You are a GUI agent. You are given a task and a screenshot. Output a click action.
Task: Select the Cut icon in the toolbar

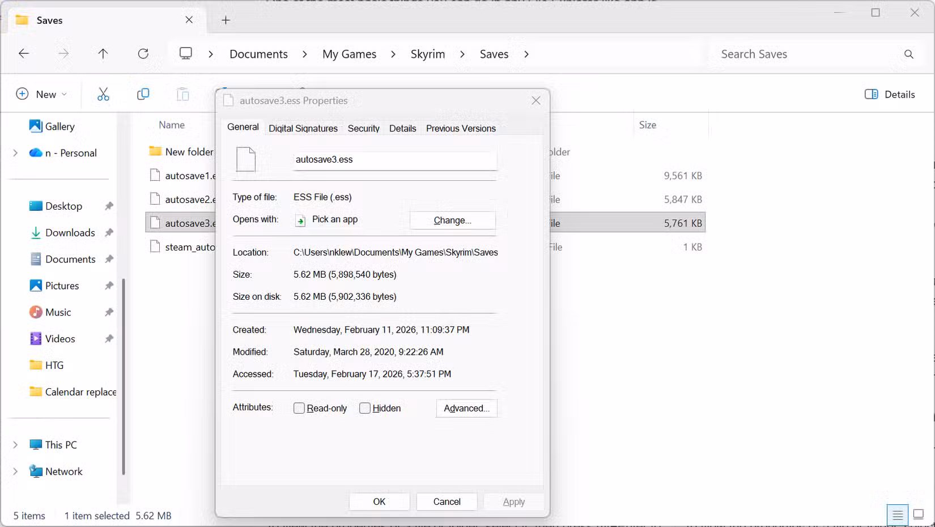point(103,94)
